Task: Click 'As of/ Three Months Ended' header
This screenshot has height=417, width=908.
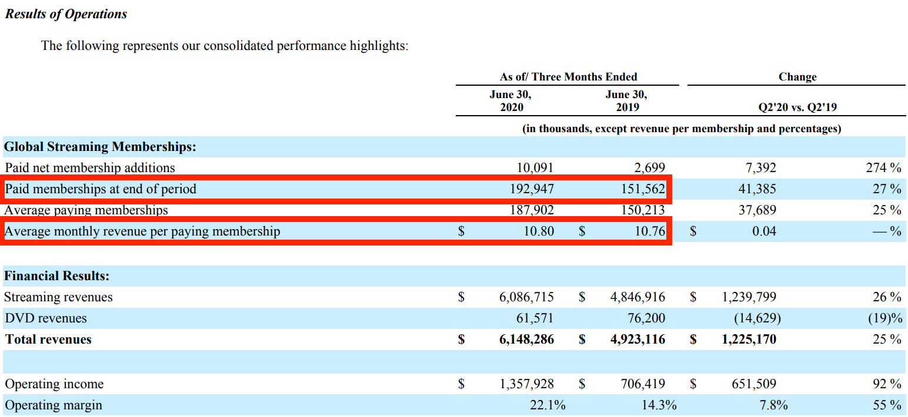Action: coord(568,77)
